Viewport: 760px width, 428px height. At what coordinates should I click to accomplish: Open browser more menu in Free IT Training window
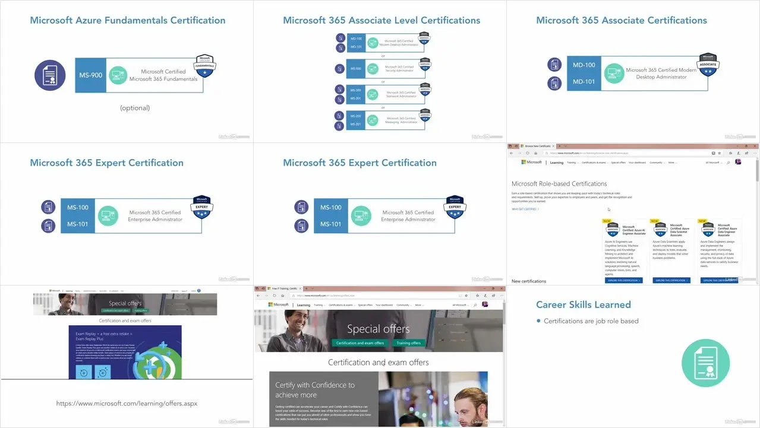coord(502,296)
